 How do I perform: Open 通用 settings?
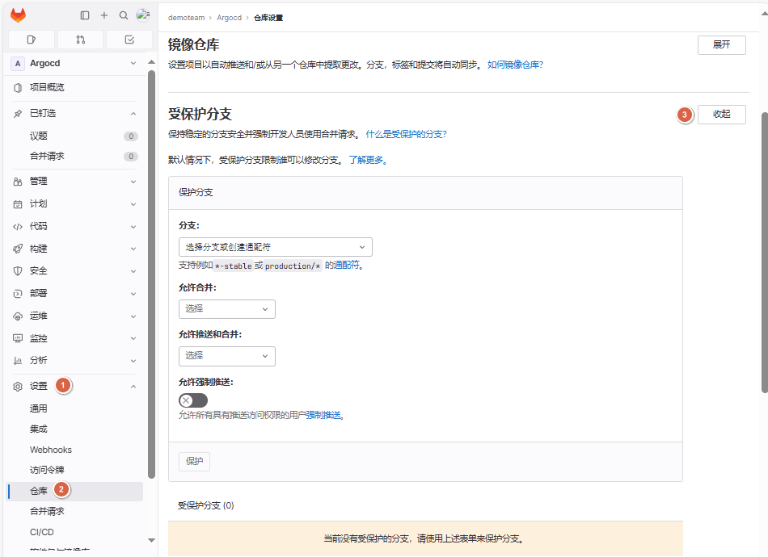pos(76,408)
